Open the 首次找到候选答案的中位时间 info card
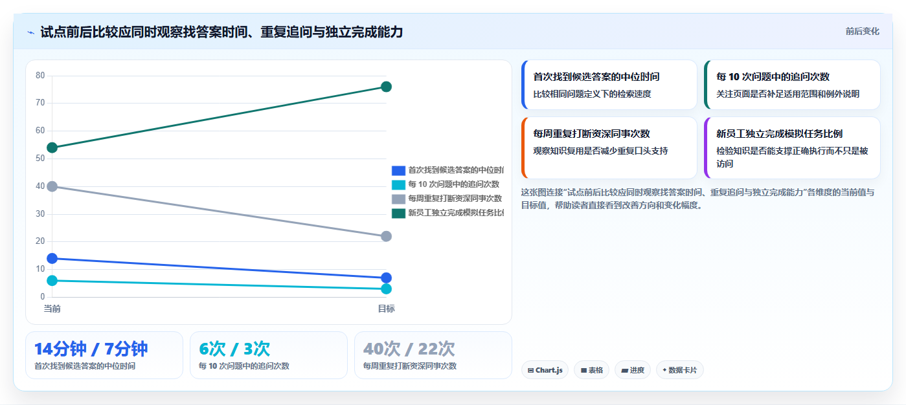The width and height of the screenshot is (906, 405). 609,85
